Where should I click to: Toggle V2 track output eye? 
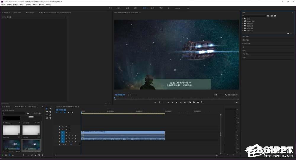point(69,129)
